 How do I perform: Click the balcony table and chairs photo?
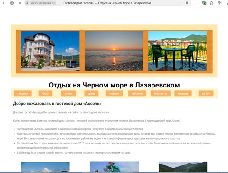pos(177,51)
